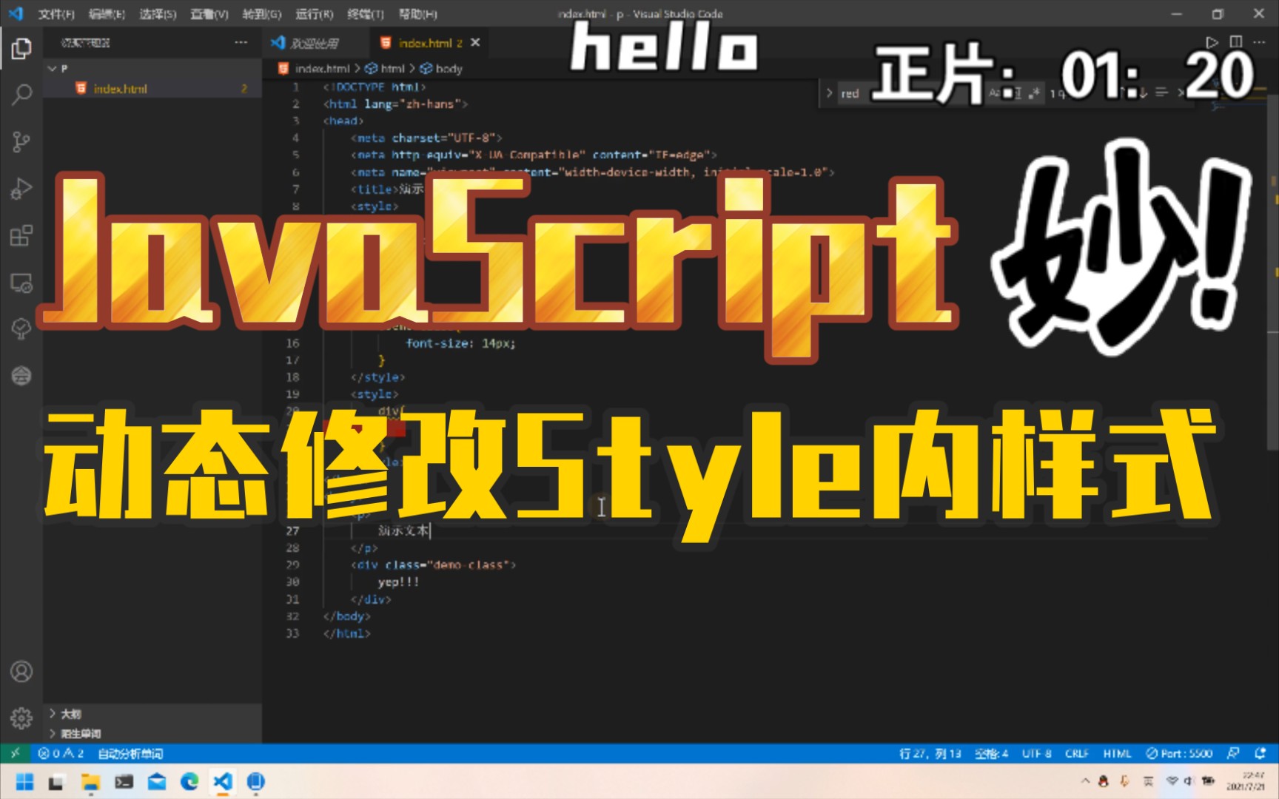Viewport: 1279px width, 799px height.
Task: Open the Manage gear icon
Action: [21, 718]
